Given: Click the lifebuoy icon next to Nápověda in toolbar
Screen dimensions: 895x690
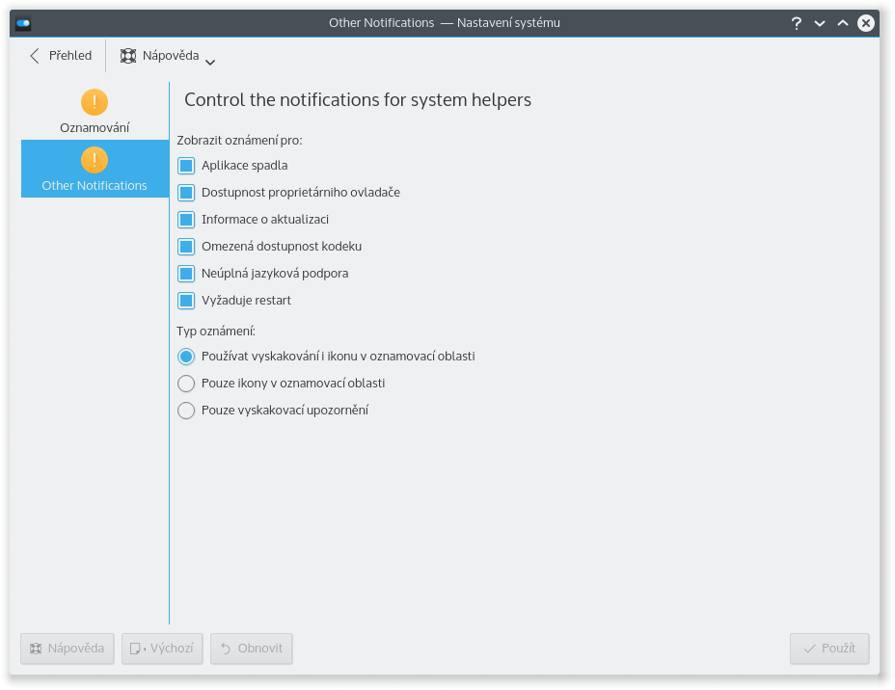Looking at the screenshot, I should 128,56.
